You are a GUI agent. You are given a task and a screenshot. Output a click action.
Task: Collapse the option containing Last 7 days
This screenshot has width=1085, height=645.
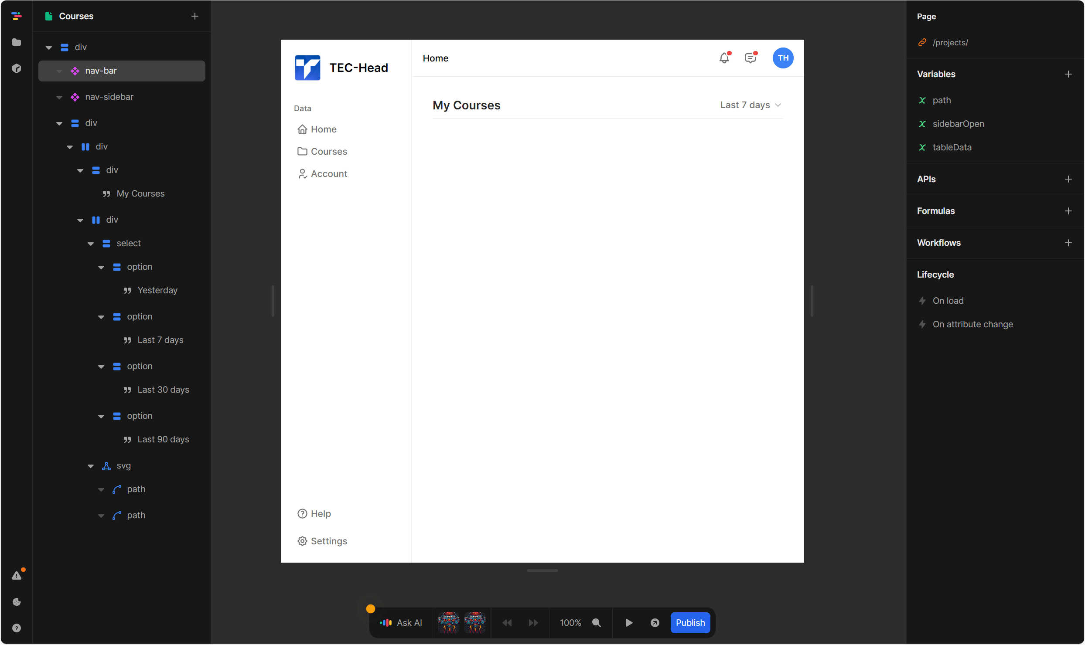101,317
